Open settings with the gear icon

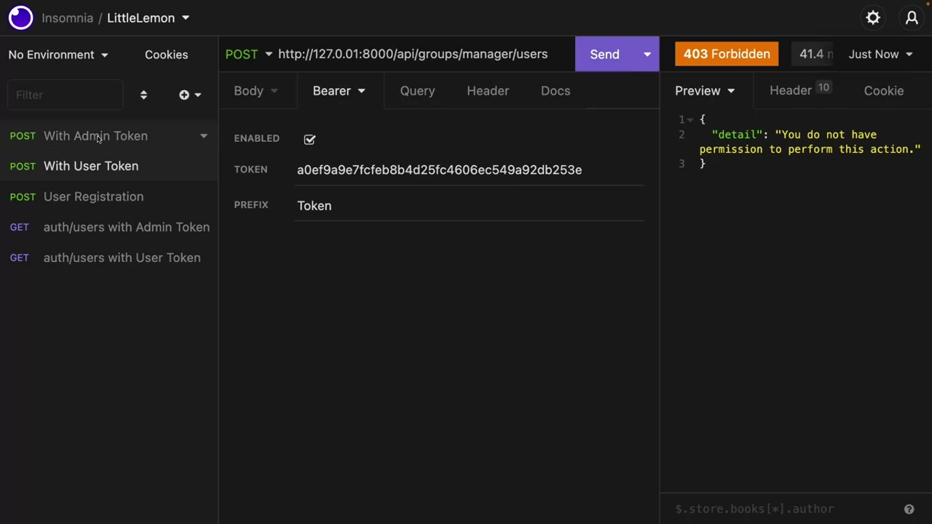pyautogui.click(x=873, y=18)
